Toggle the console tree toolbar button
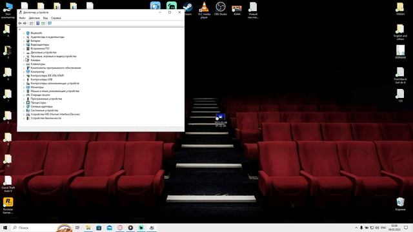413x232 pixels. tap(32, 23)
